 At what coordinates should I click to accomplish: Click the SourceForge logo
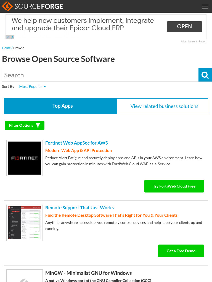point(33,6)
